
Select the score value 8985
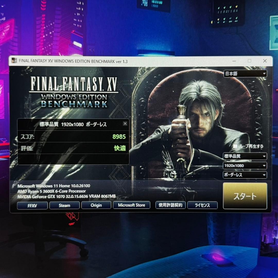tap(119, 136)
